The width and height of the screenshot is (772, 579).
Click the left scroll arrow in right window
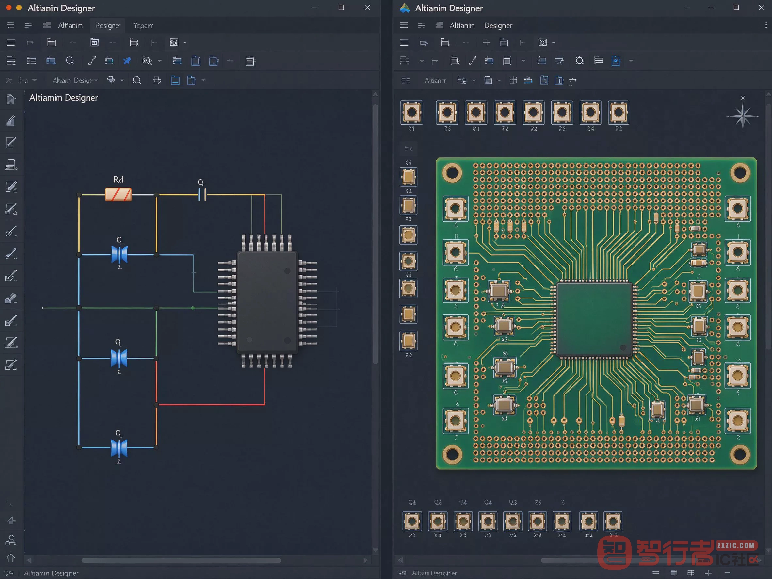pyautogui.click(x=401, y=560)
